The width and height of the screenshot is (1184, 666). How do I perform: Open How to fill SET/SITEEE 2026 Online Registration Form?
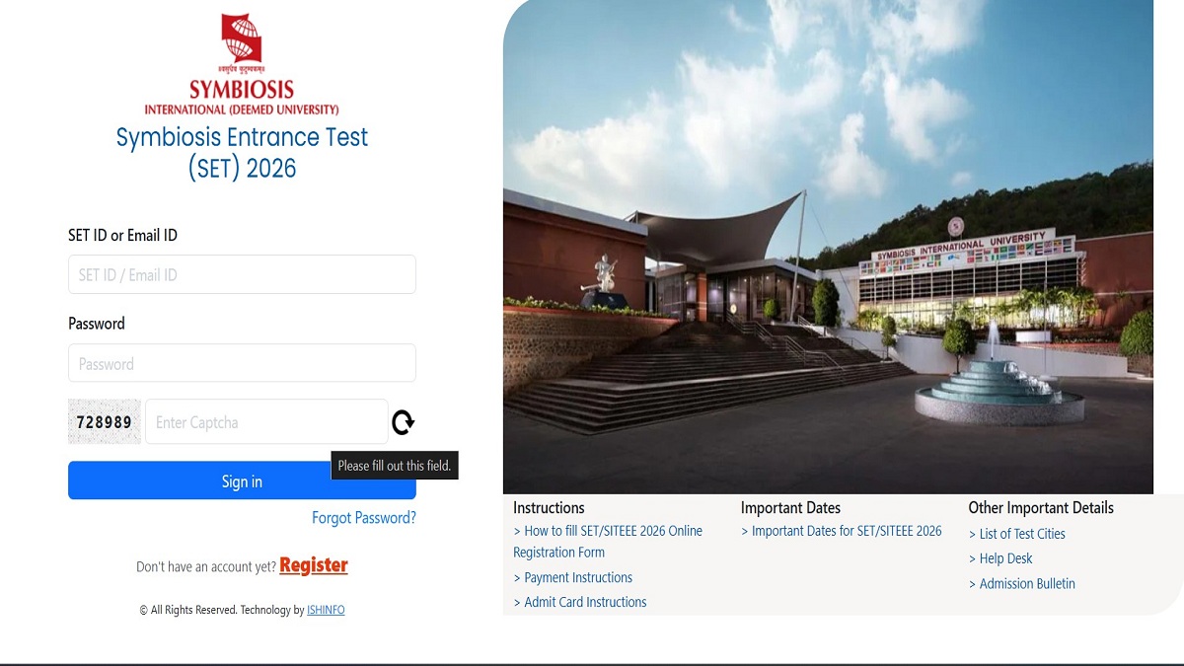(x=608, y=542)
